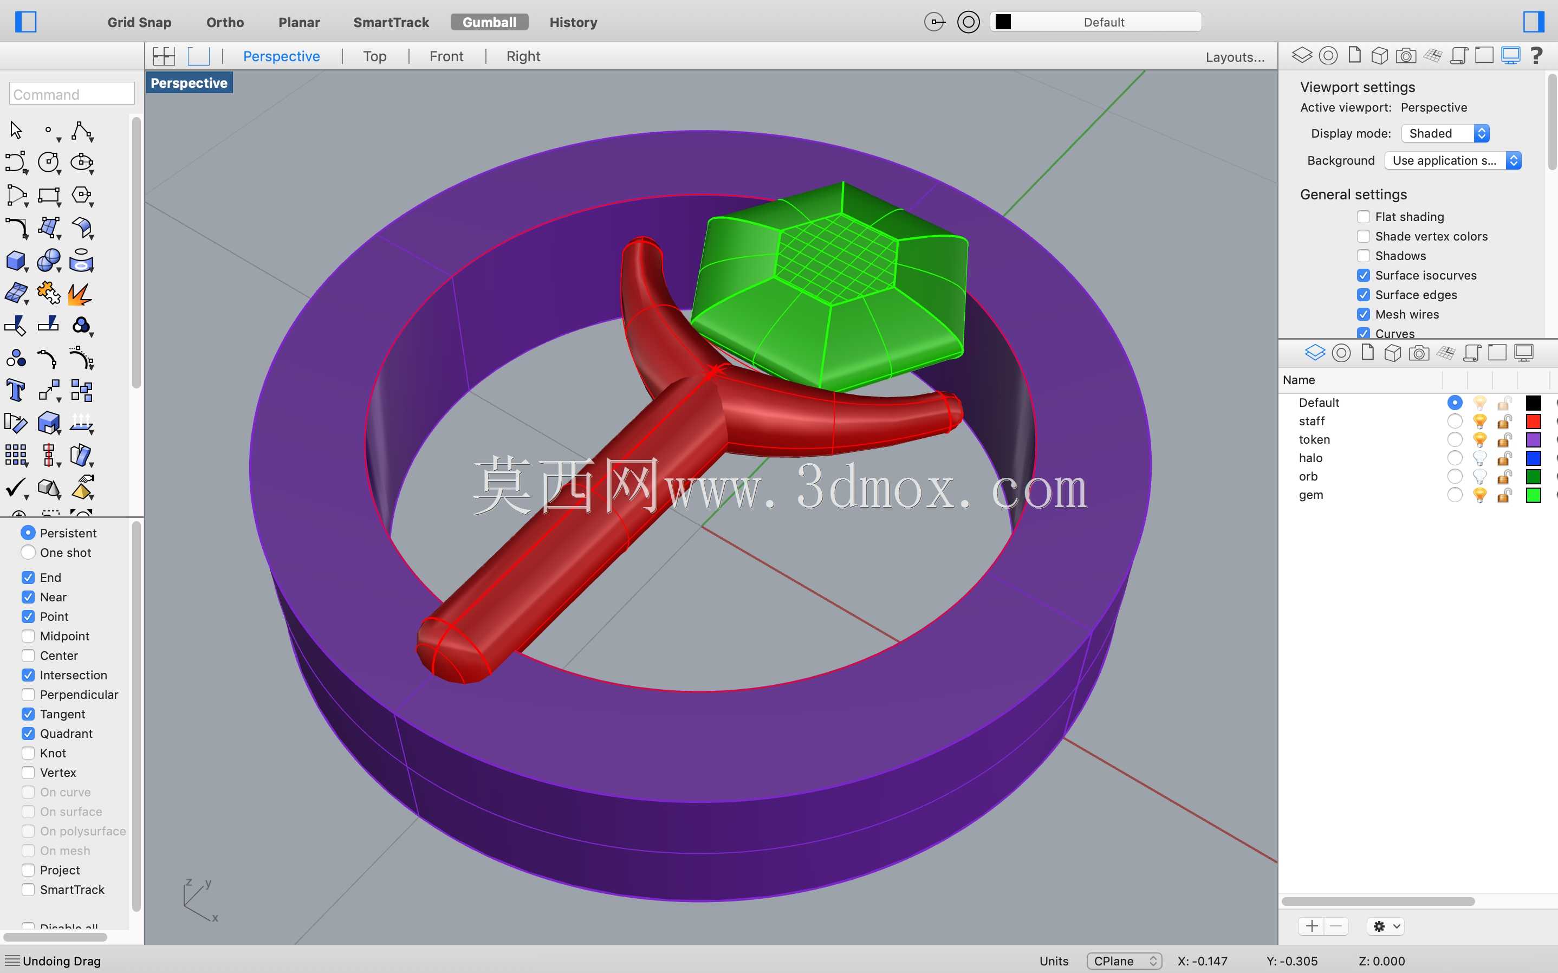
Task: Uncheck Surface isocurves
Action: click(x=1363, y=275)
